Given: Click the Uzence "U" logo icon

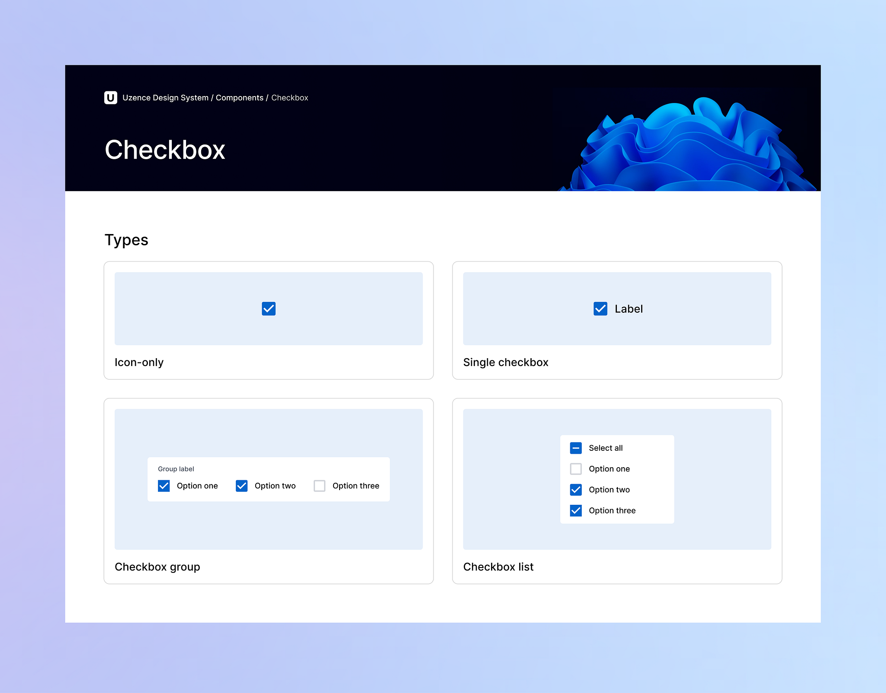Looking at the screenshot, I should 111,98.
